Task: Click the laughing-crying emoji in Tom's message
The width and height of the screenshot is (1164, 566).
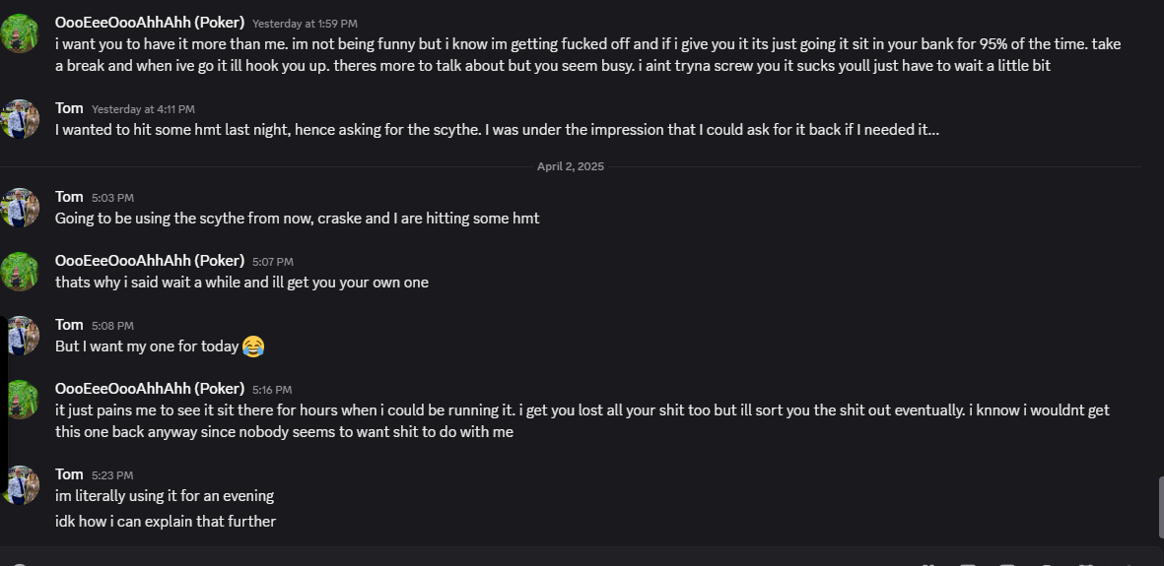Action: pos(253,346)
